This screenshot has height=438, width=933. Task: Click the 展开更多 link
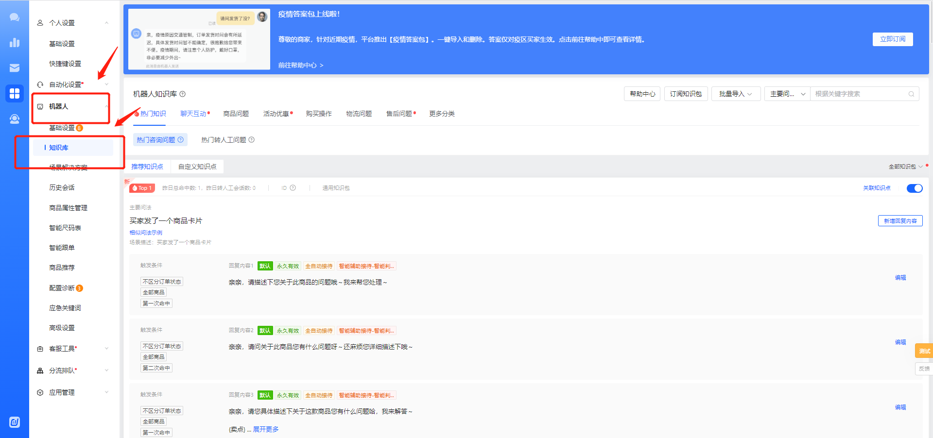tap(266, 429)
